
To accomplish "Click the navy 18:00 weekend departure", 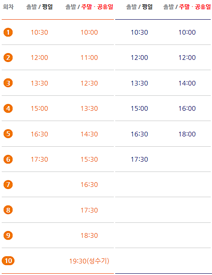I will (x=187, y=134).
